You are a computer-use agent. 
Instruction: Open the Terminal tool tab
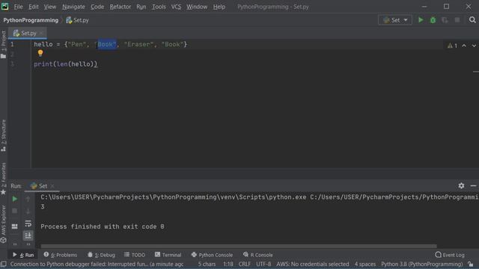168,255
